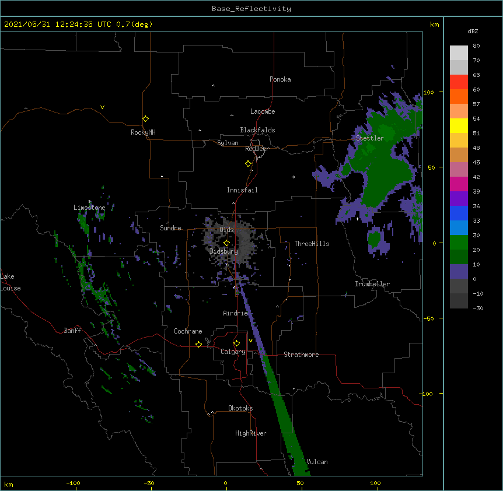Click the white plus marker south of Stettler echo

pyautogui.click(x=357, y=219)
